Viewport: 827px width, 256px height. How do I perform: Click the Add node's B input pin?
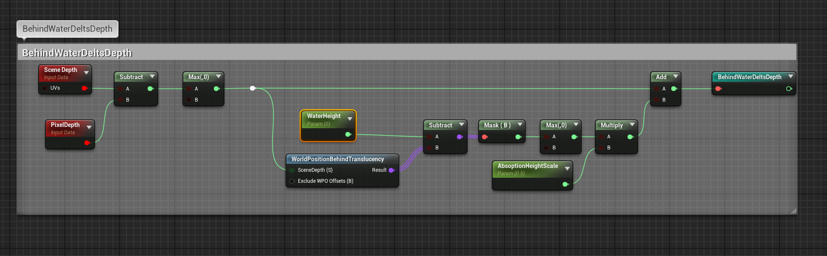point(657,100)
